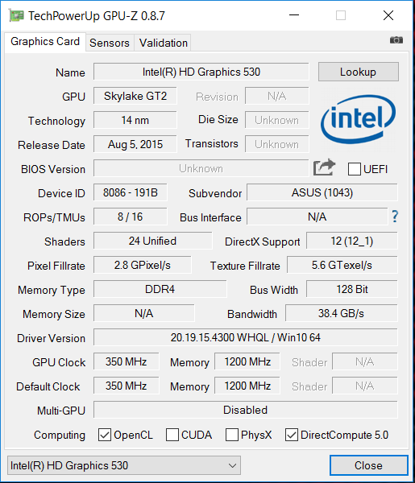Click the GPU-Z title bar app icon
This screenshot has width=415, height=483.
coord(16,15)
